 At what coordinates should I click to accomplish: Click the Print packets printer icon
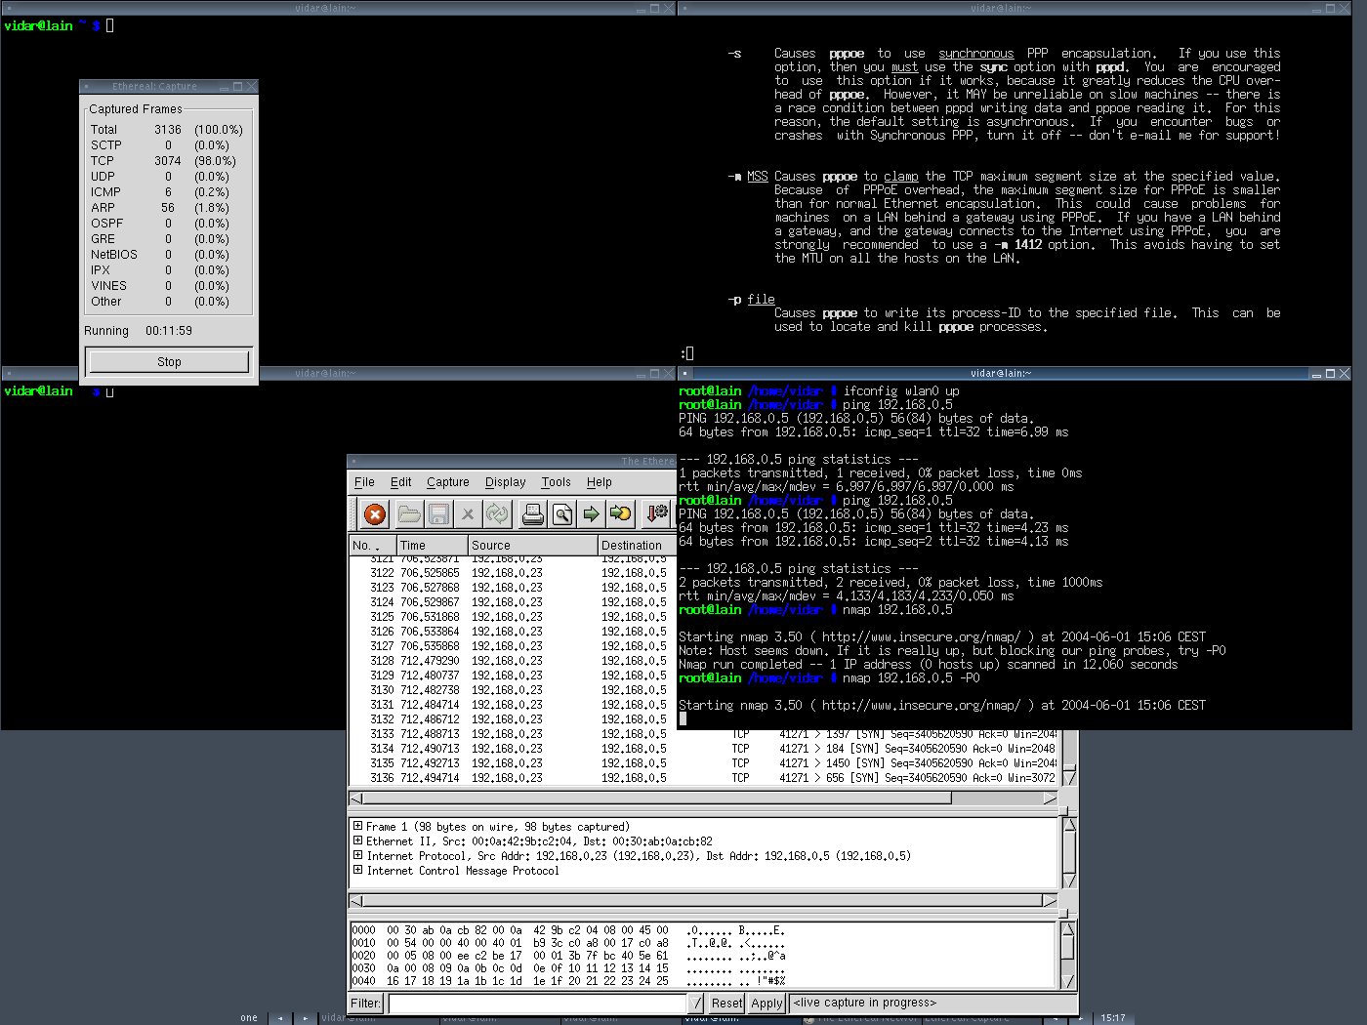tap(532, 513)
